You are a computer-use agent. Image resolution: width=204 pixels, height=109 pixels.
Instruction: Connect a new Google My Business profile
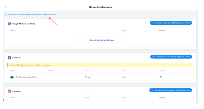click(171, 23)
